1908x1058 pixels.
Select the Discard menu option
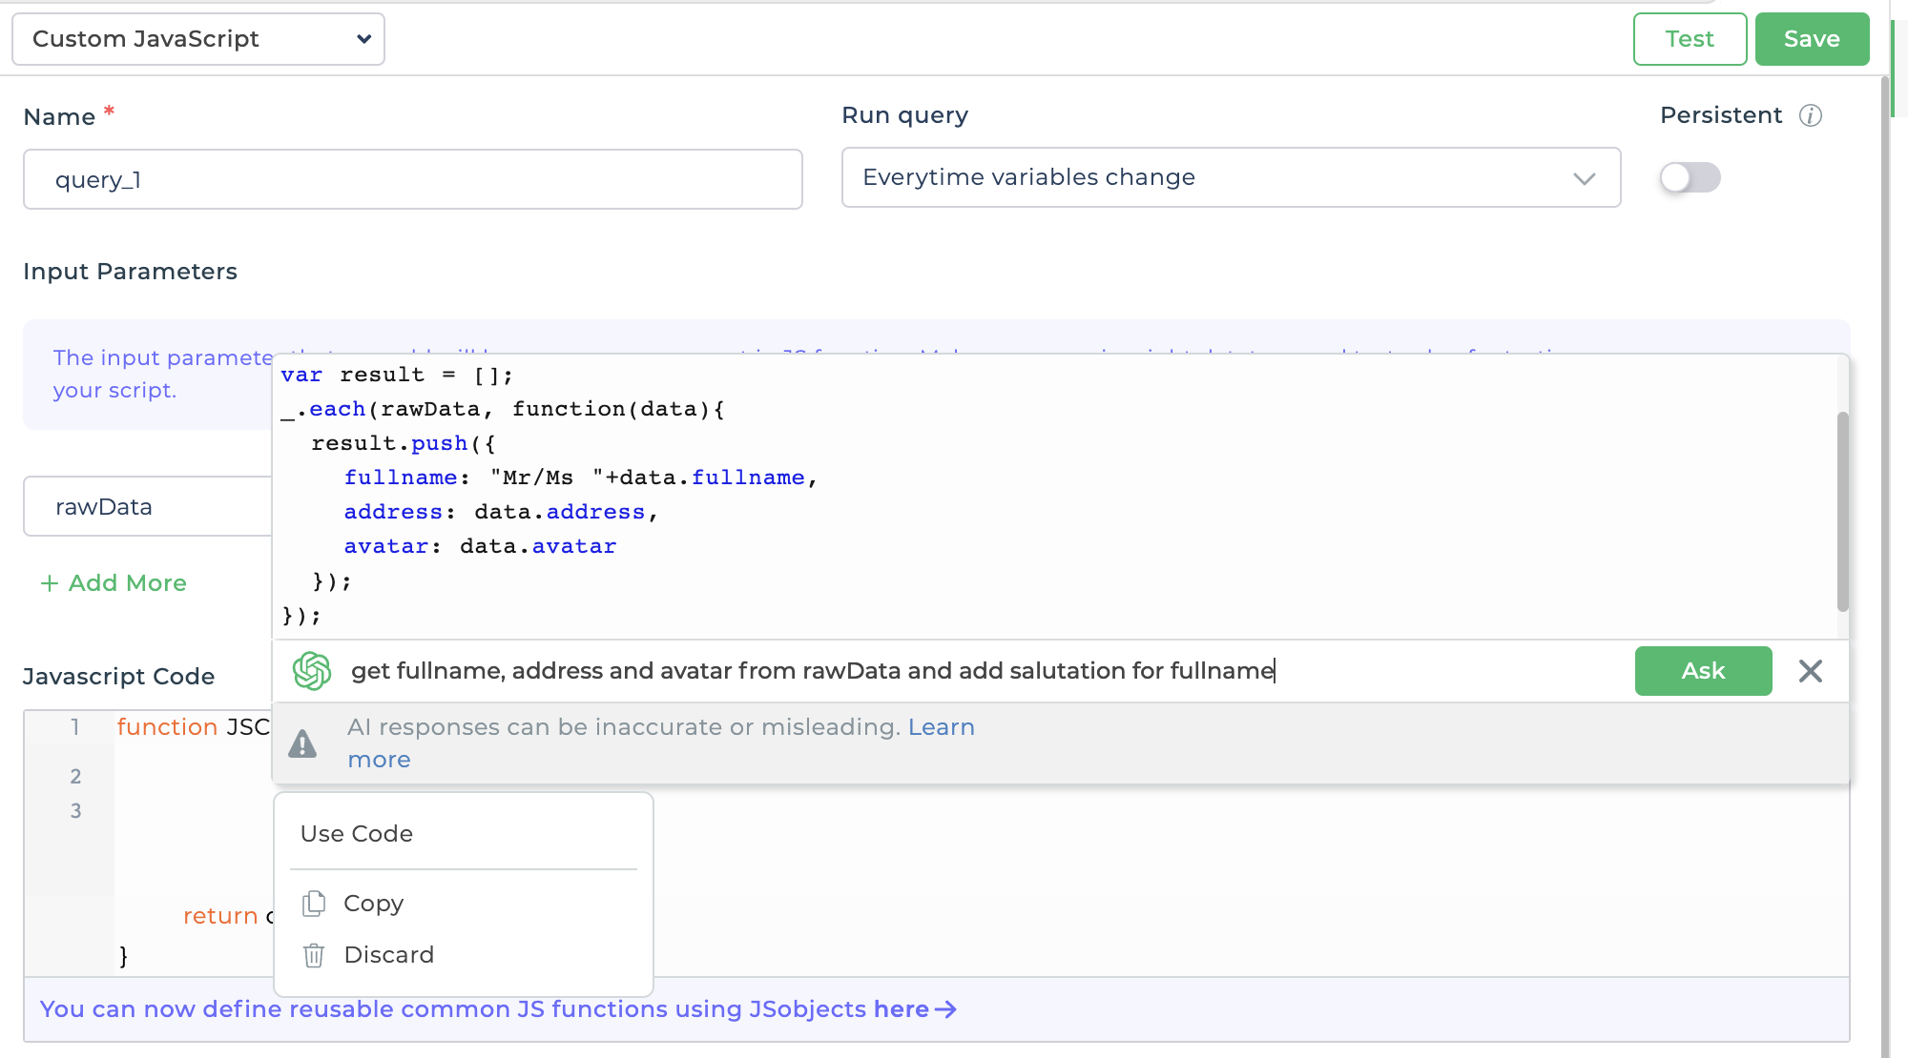[387, 955]
